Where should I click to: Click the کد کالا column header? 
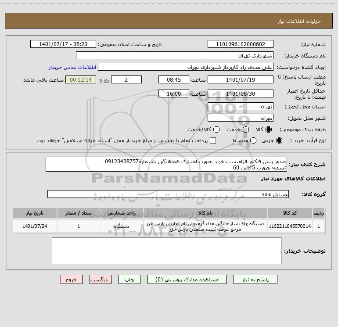[x=290, y=213]
